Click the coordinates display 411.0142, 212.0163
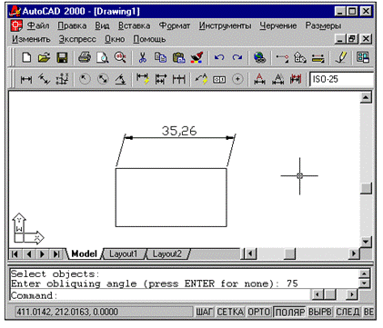Image resolution: width=383 pixels, height=328 pixels. (x=104, y=312)
